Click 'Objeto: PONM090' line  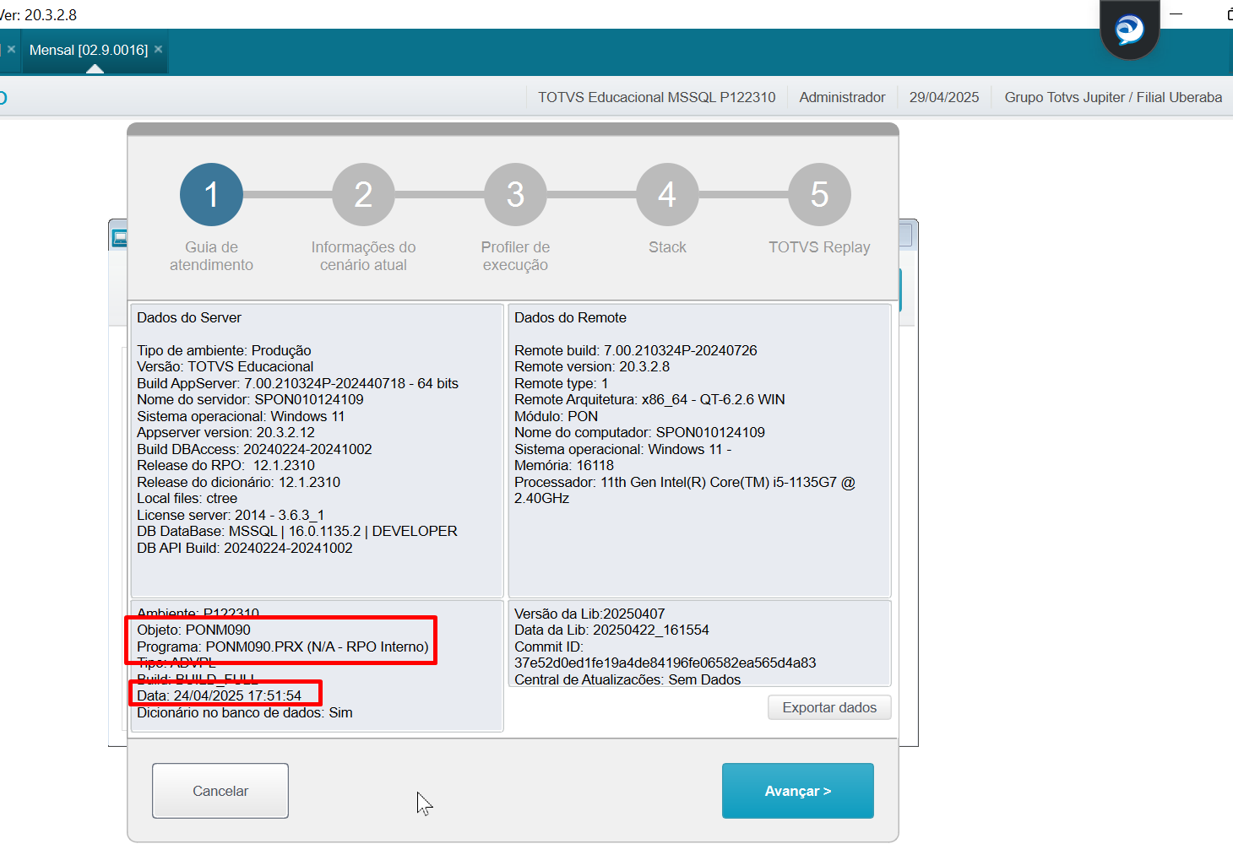tap(193, 630)
